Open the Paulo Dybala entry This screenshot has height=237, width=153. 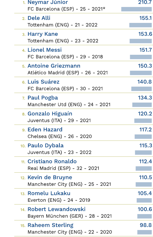[x=45, y=146]
